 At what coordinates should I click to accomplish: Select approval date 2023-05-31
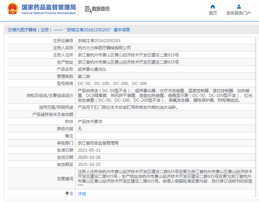89,150
